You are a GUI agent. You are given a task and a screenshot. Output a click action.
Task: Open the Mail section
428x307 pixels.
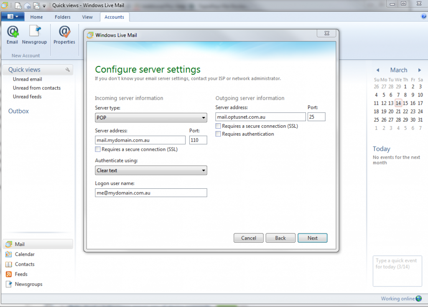pyautogui.click(x=20, y=244)
